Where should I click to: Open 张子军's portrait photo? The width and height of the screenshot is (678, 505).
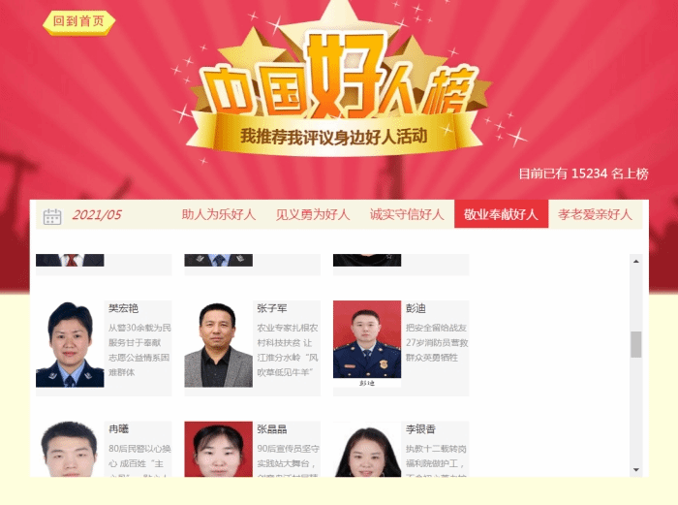[x=218, y=344]
